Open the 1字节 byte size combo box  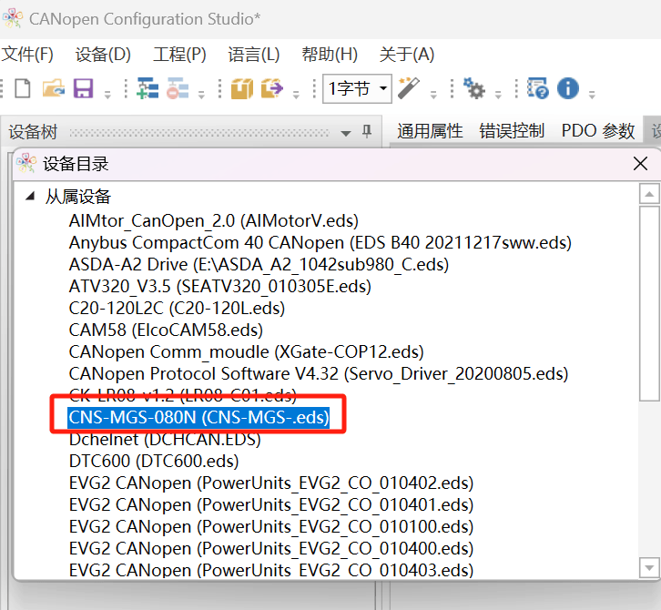tap(357, 88)
